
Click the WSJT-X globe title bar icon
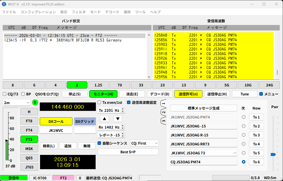pos(4,4)
